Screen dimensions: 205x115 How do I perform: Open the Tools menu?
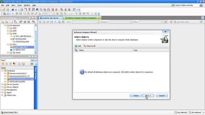point(20,5)
